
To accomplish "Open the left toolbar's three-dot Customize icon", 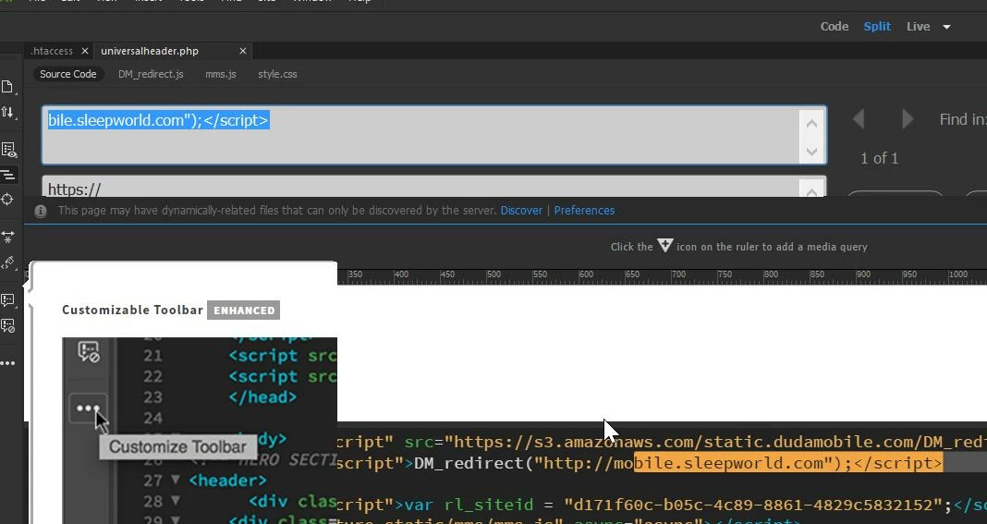I will click(7, 363).
